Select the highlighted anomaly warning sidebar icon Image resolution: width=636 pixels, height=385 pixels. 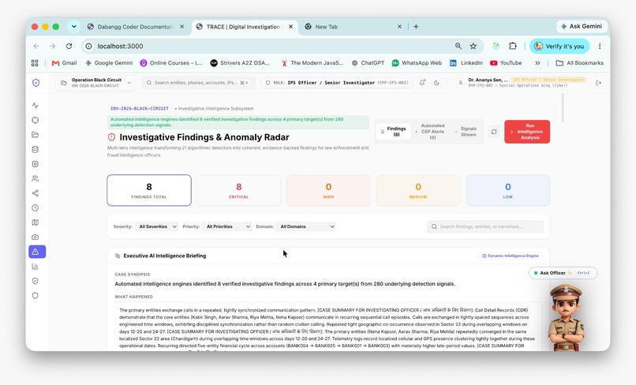point(37,252)
